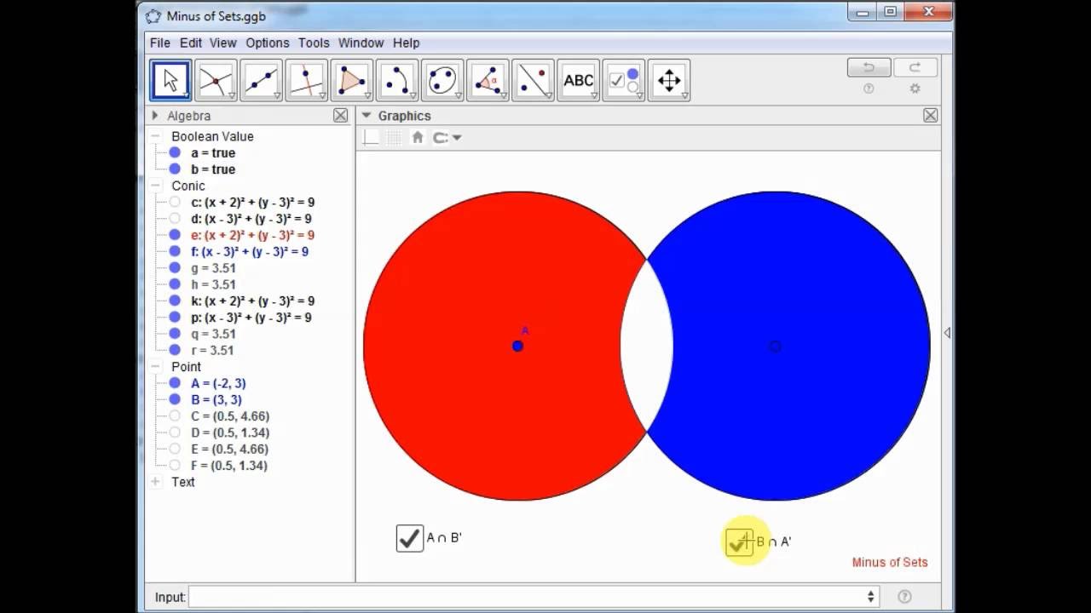Select blue point A in graphics
The height and width of the screenshot is (613, 1091).
point(517,346)
